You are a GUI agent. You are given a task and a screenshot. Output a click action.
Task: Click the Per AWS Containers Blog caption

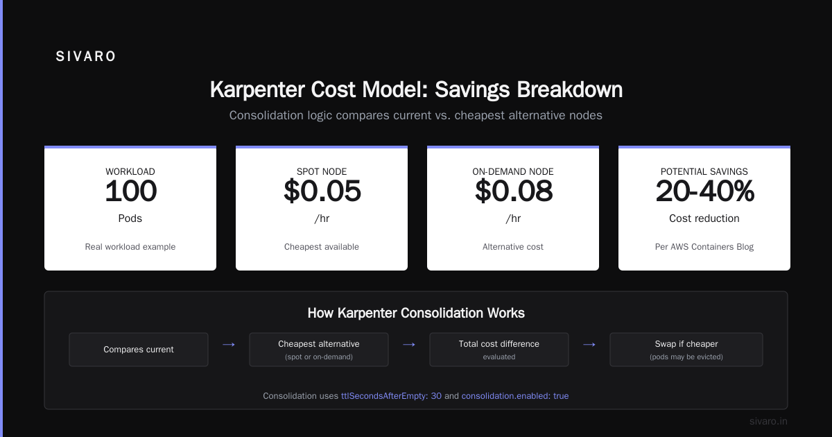point(704,246)
